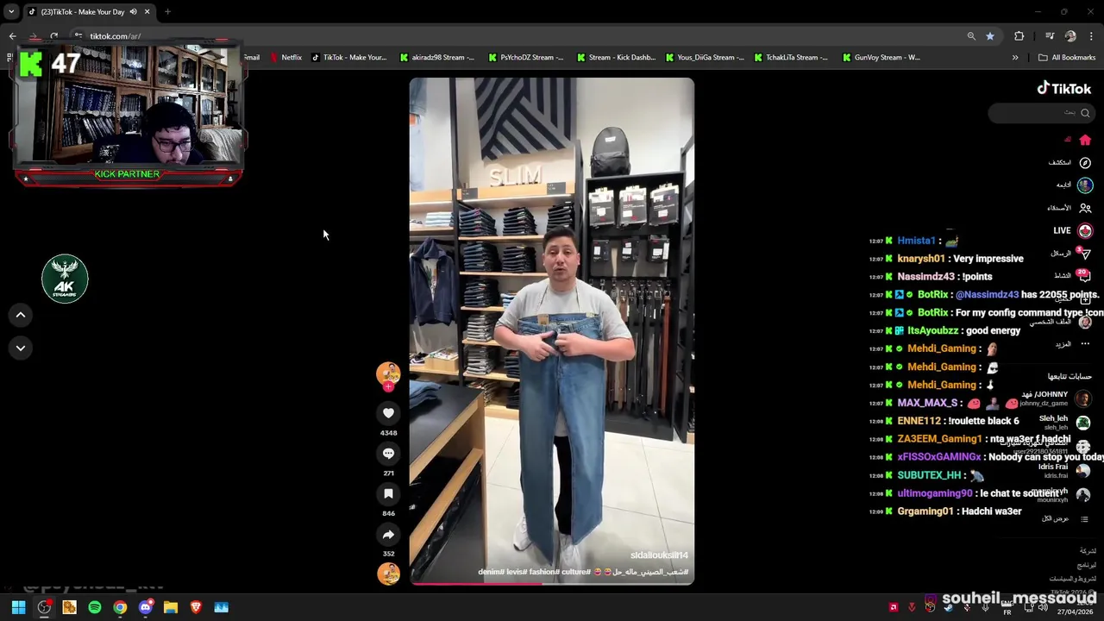Open the spinning sound disc below the share count
The height and width of the screenshot is (621, 1104).
tap(388, 574)
